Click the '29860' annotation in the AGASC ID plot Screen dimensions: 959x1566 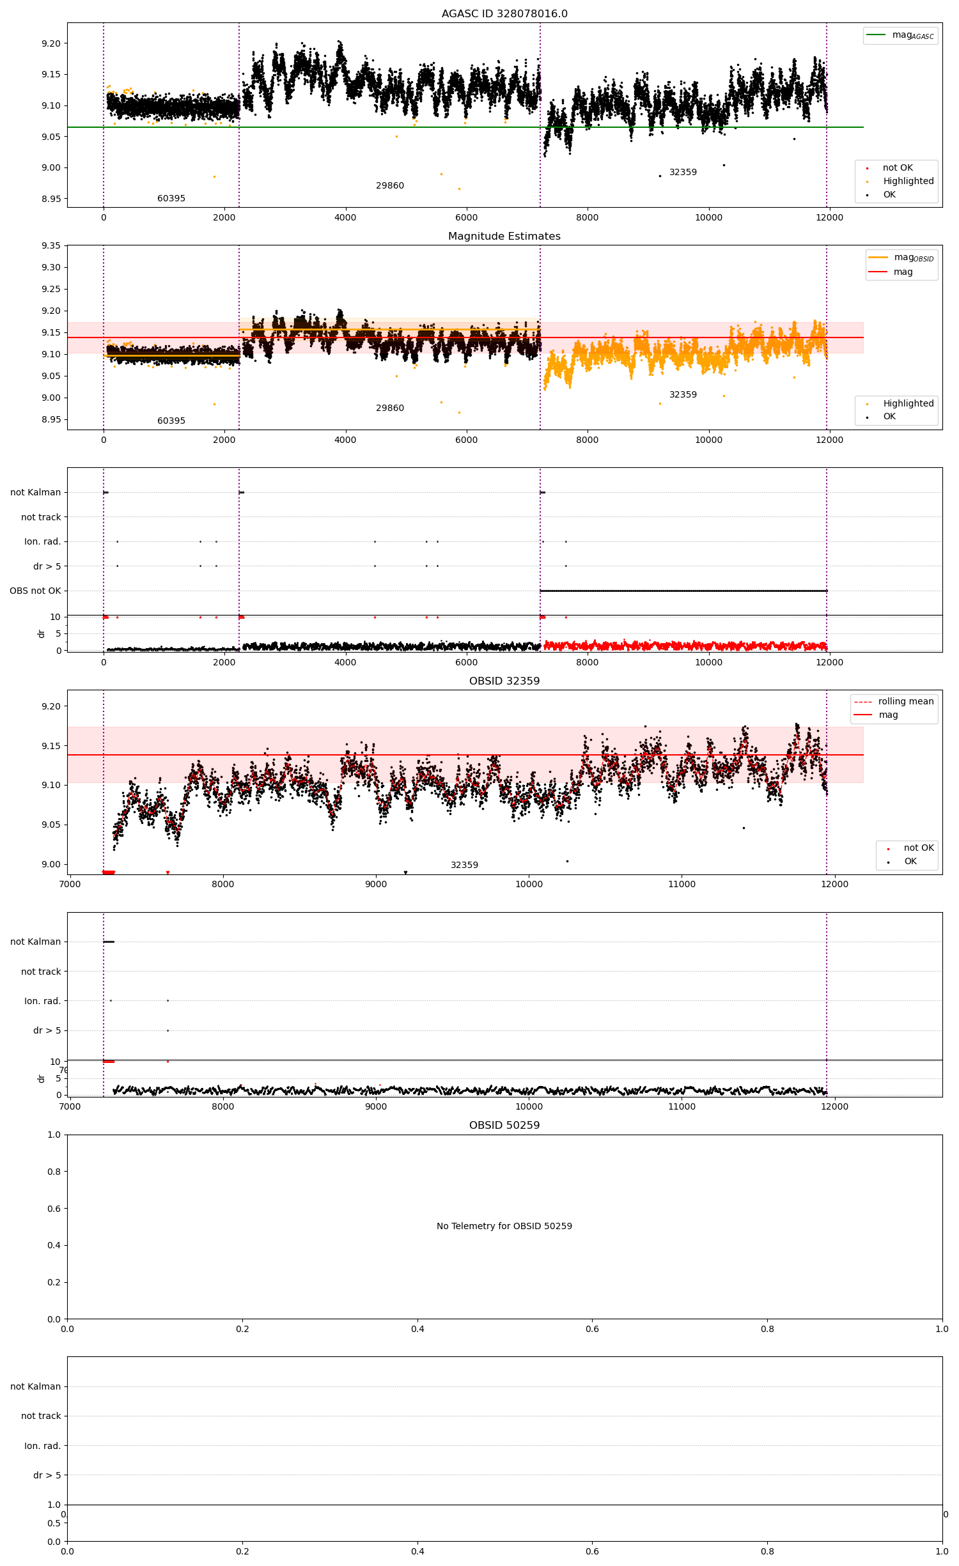[390, 185]
